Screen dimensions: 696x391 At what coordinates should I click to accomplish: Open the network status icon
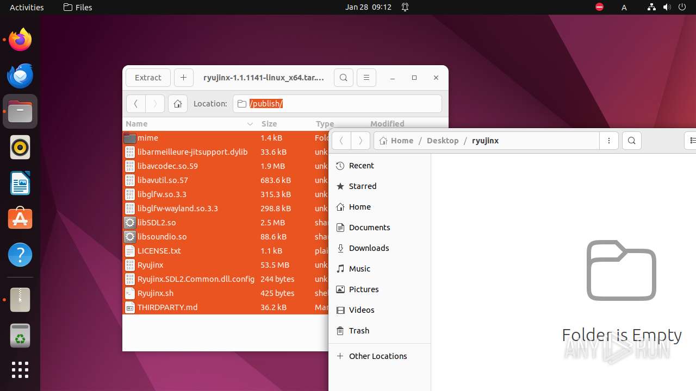point(651,7)
